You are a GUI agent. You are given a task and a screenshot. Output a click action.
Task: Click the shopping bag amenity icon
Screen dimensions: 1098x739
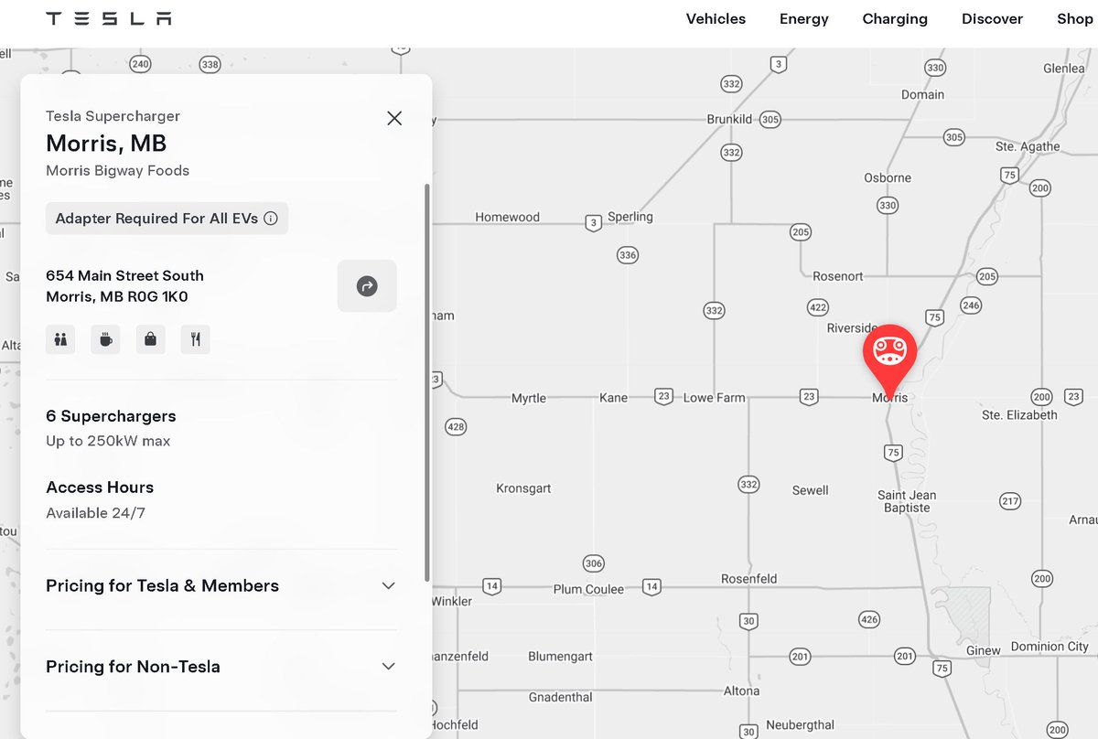coord(150,339)
